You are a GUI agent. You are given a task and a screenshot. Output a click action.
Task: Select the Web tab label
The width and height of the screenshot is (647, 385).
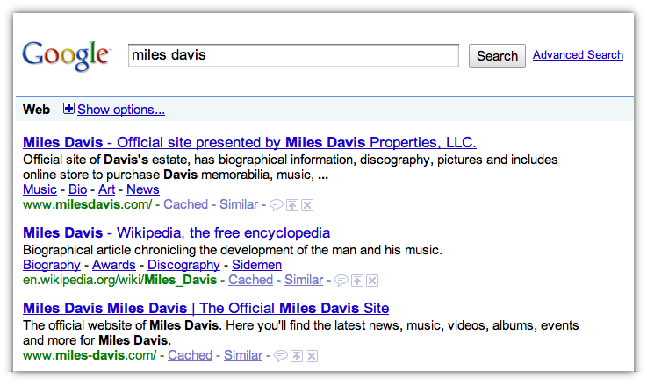[36, 110]
